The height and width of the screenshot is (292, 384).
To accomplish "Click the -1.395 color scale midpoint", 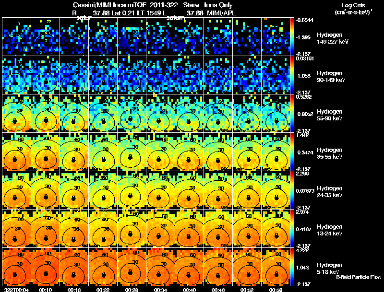I will 303,37.
